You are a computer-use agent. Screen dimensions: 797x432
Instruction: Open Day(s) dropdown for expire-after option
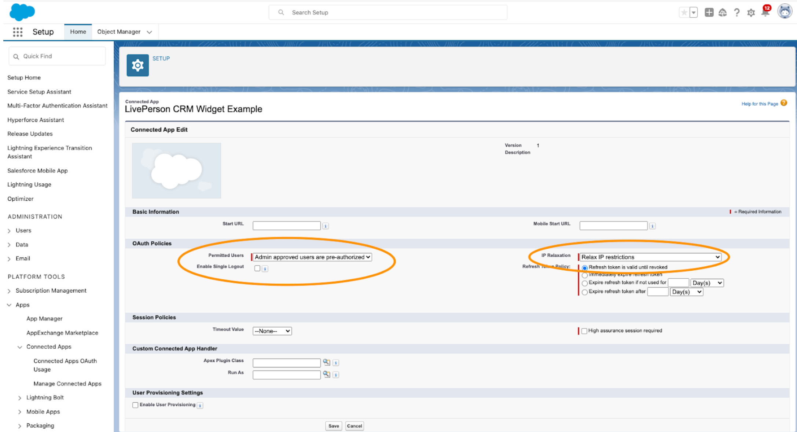(686, 292)
